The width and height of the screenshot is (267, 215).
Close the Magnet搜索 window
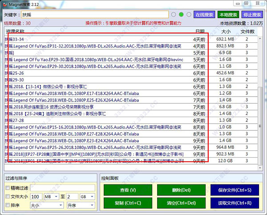coord(258,4)
